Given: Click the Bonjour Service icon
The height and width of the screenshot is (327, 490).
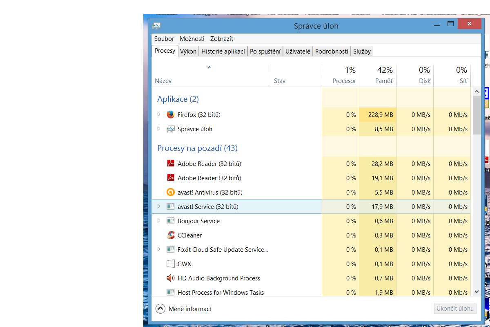Looking at the screenshot, I should coord(171,221).
